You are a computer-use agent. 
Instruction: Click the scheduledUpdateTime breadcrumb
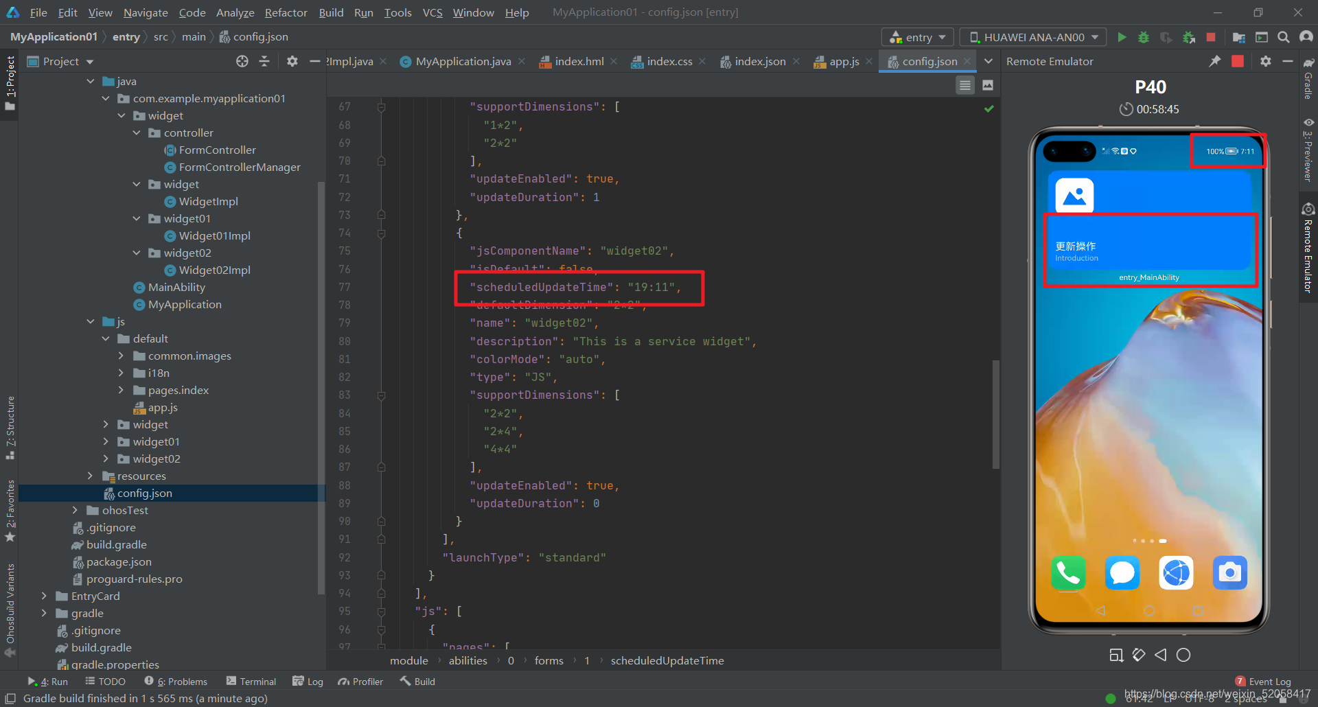click(667, 660)
